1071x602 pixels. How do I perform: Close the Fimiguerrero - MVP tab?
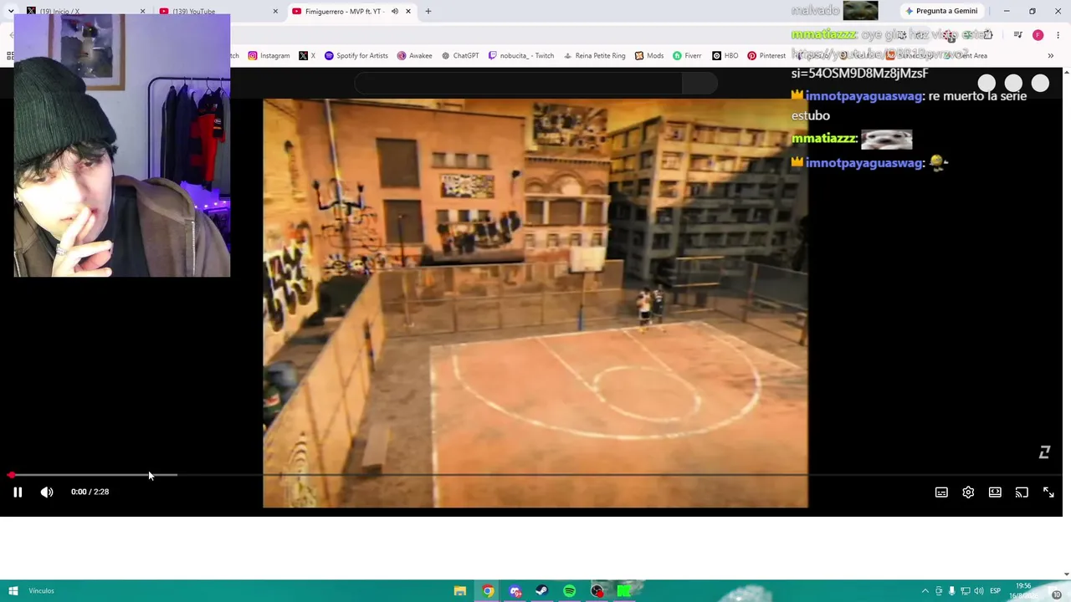408,11
